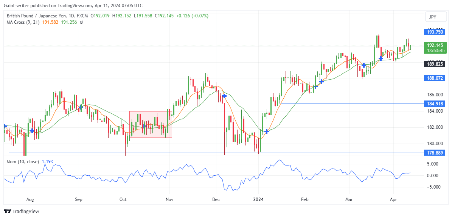Click the 5.000 momentum axis tick
The height and width of the screenshot is (218, 452).
point(433,164)
